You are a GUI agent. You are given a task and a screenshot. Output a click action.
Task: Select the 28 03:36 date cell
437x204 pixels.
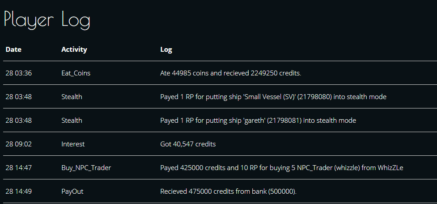19,73
